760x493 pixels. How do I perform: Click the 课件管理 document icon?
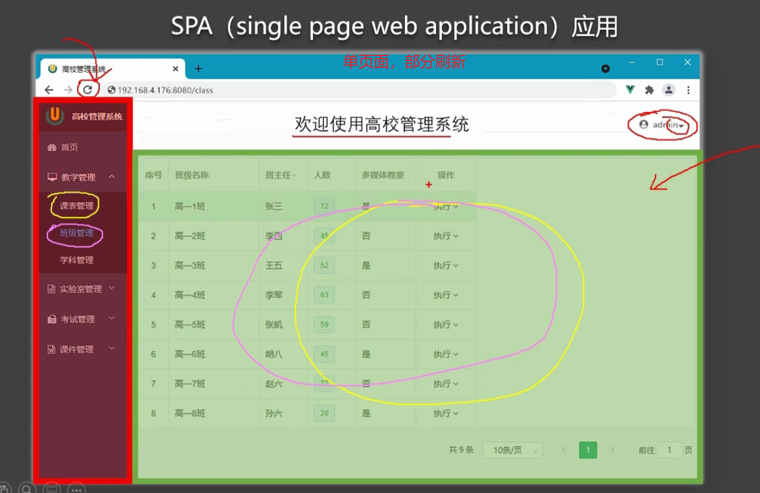(51, 349)
